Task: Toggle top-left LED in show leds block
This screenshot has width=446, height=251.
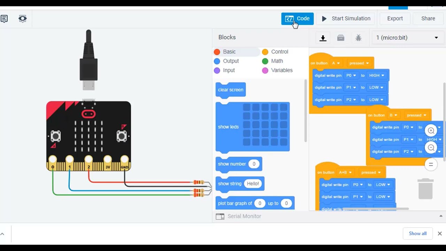Action: (247, 107)
